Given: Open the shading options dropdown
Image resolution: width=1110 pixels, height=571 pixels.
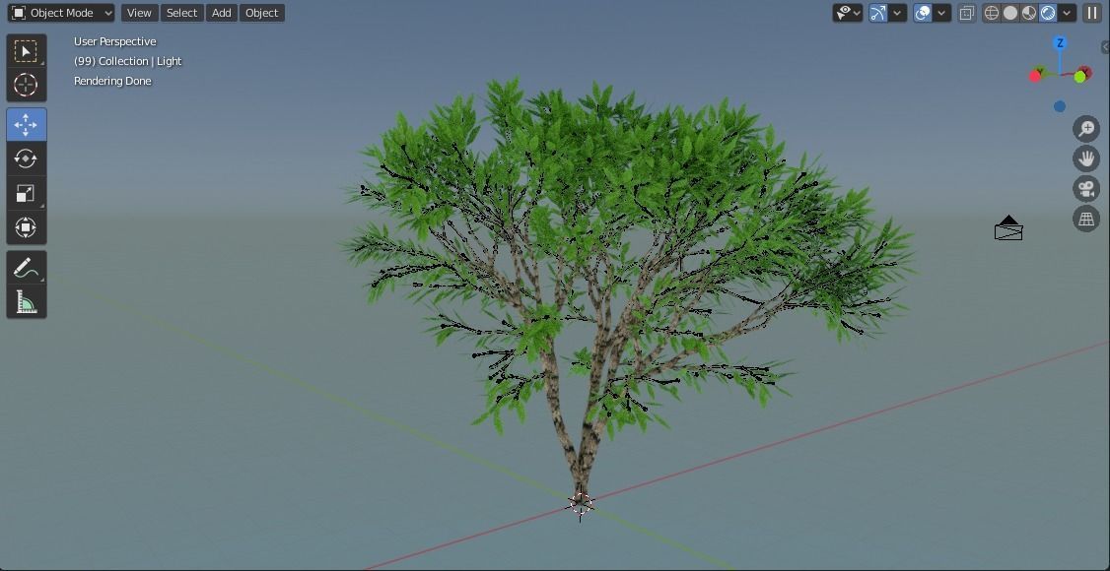Looking at the screenshot, I should [1066, 12].
